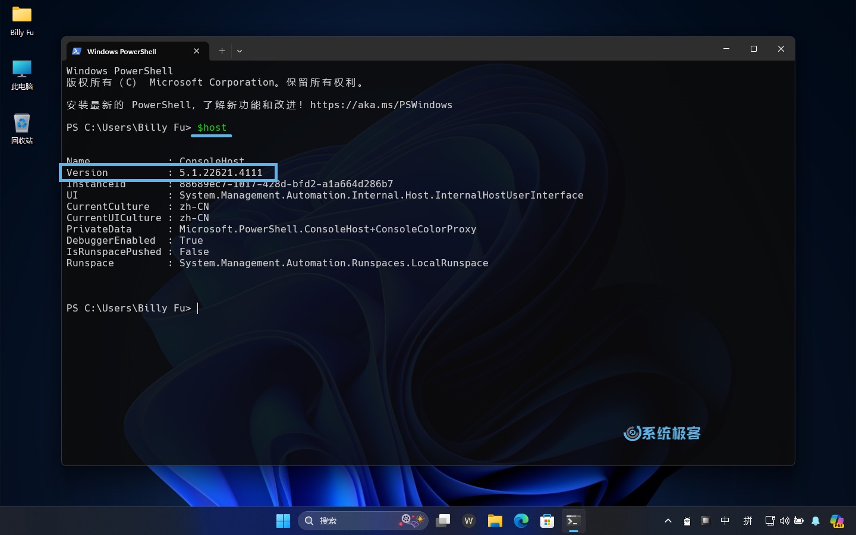This screenshot has height=535, width=856.
Task: Click the CurrentCulture value zh-CN
Action: coord(194,207)
